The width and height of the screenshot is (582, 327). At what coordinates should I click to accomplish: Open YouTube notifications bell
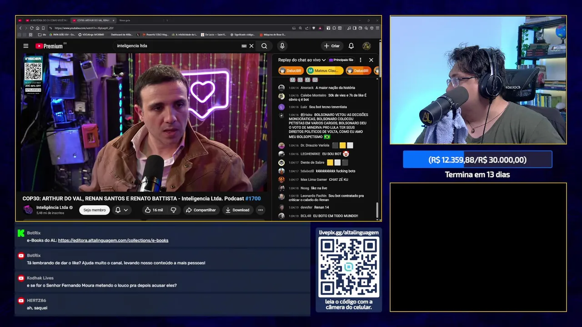[351, 46]
